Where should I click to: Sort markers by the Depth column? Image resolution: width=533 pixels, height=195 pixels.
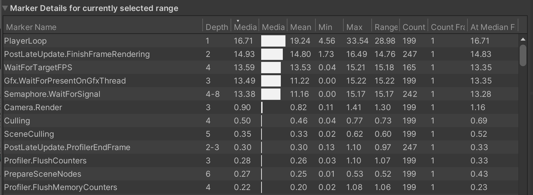[217, 27]
